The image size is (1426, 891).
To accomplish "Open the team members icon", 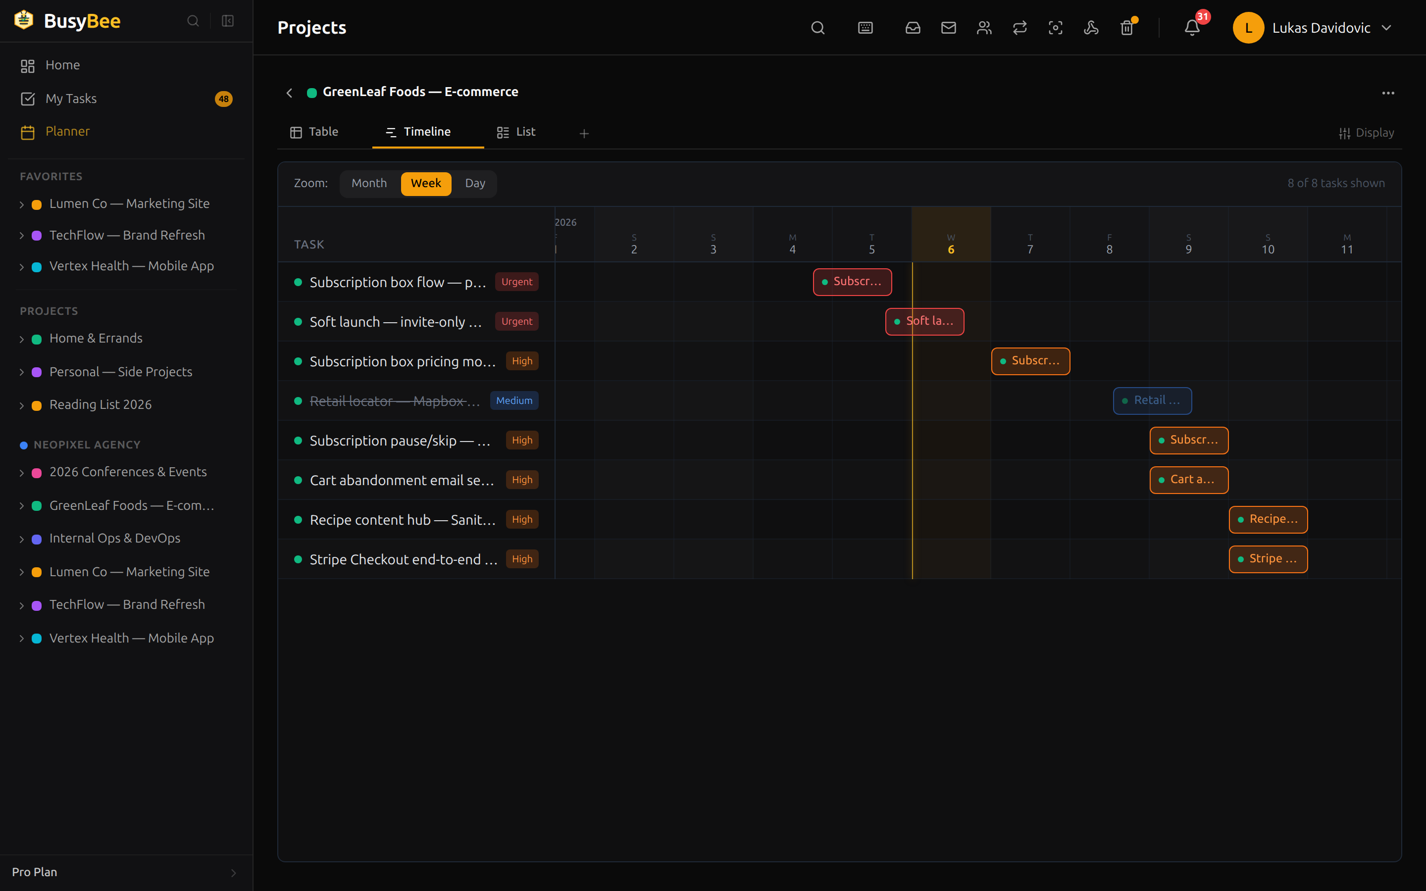I will pos(984,28).
